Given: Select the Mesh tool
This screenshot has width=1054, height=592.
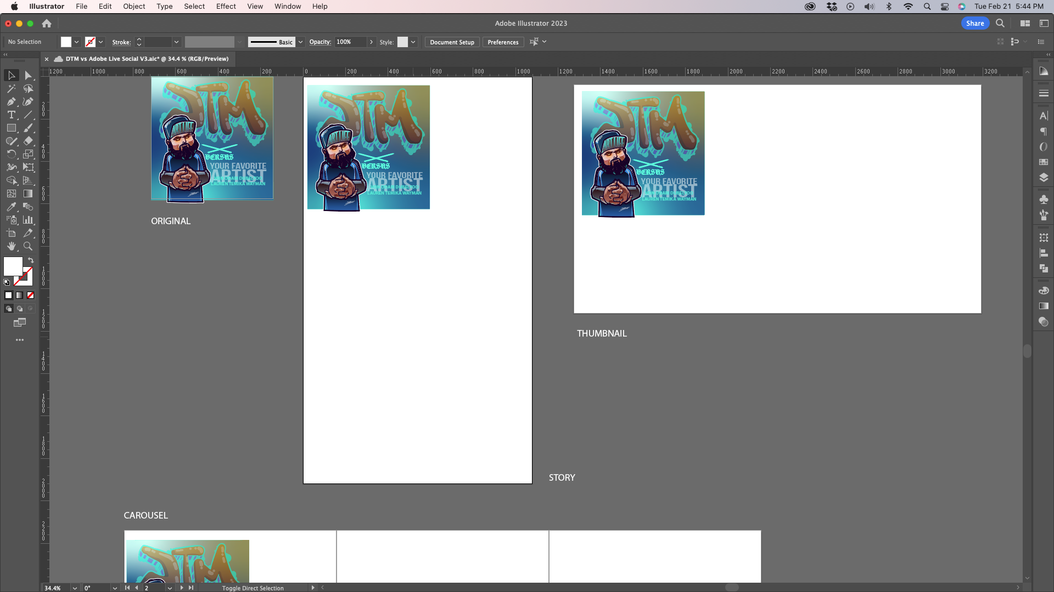Looking at the screenshot, I should pos(12,193).
